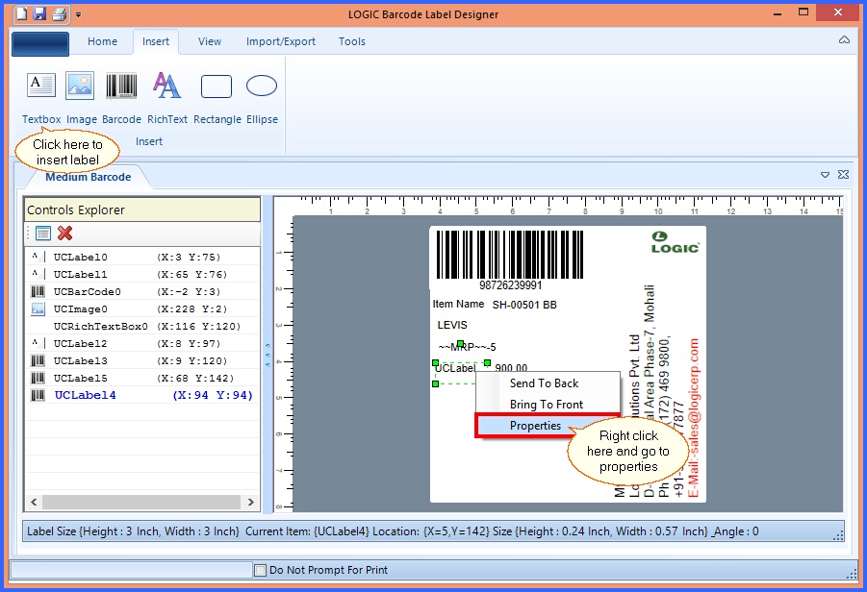Click the barcode icon beside UCBarCode0
The height and width of the screenshot is (592, 867).
coord(38,291)
